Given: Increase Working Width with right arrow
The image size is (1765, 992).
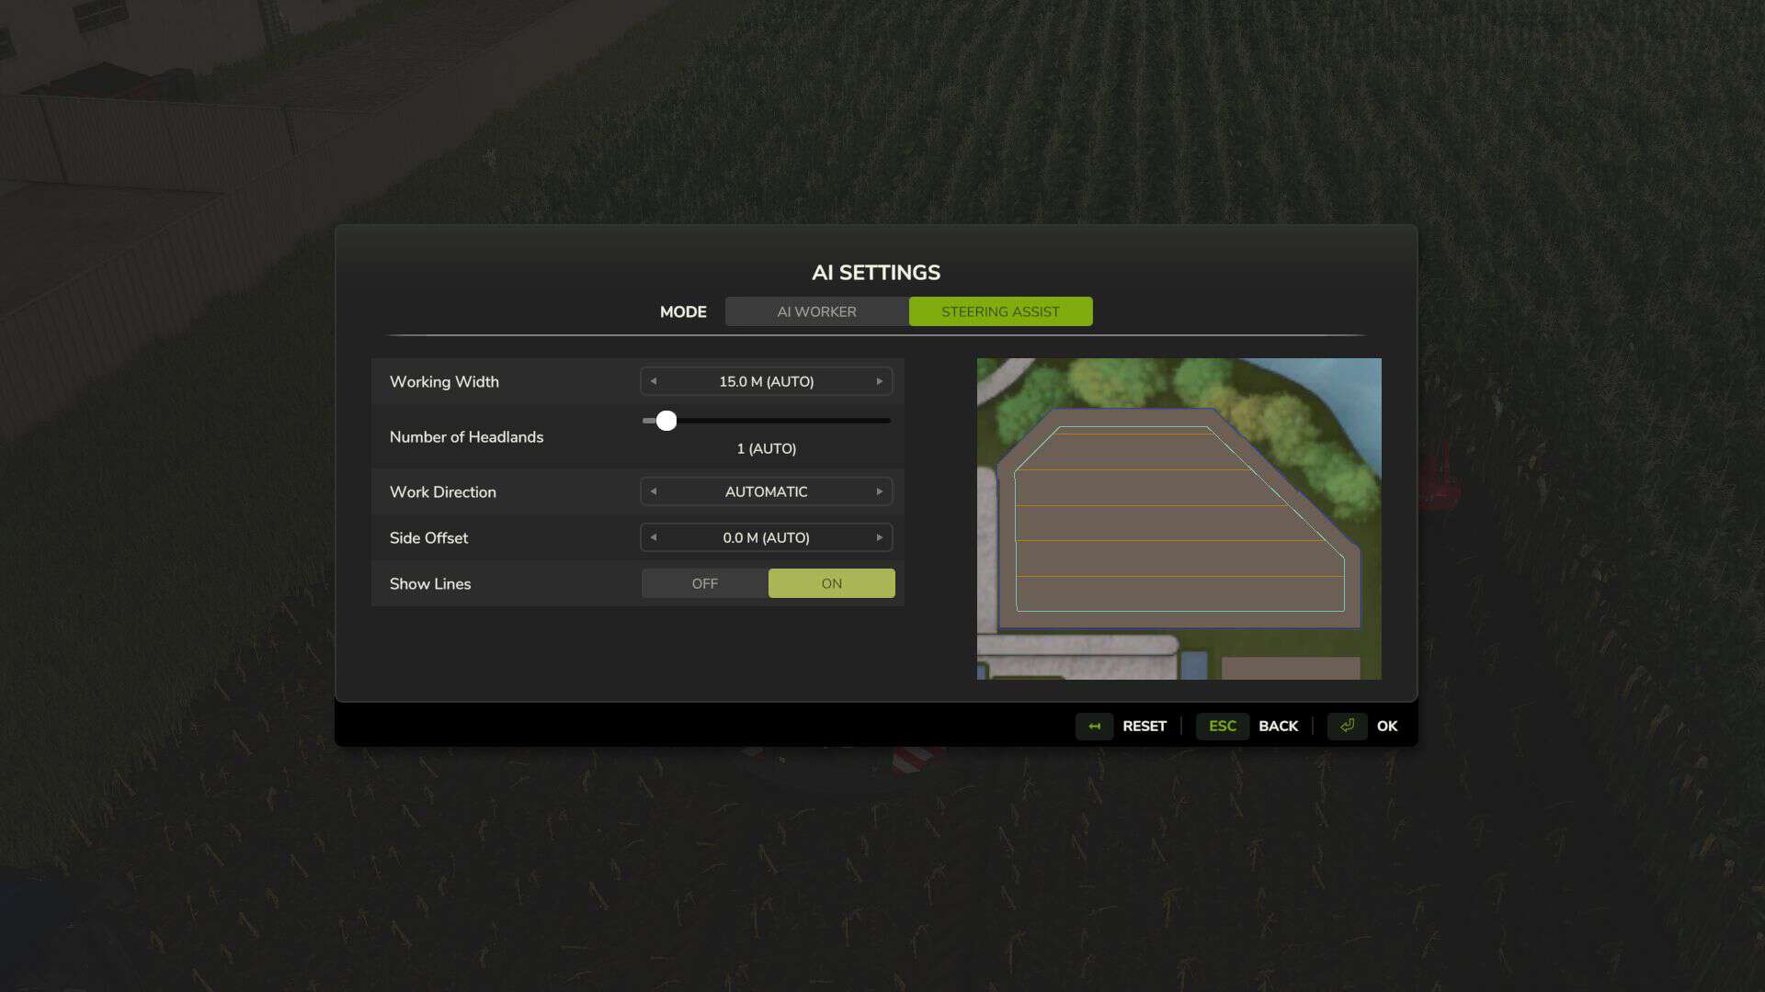Looking at the screenshot, I should [879, 381].
